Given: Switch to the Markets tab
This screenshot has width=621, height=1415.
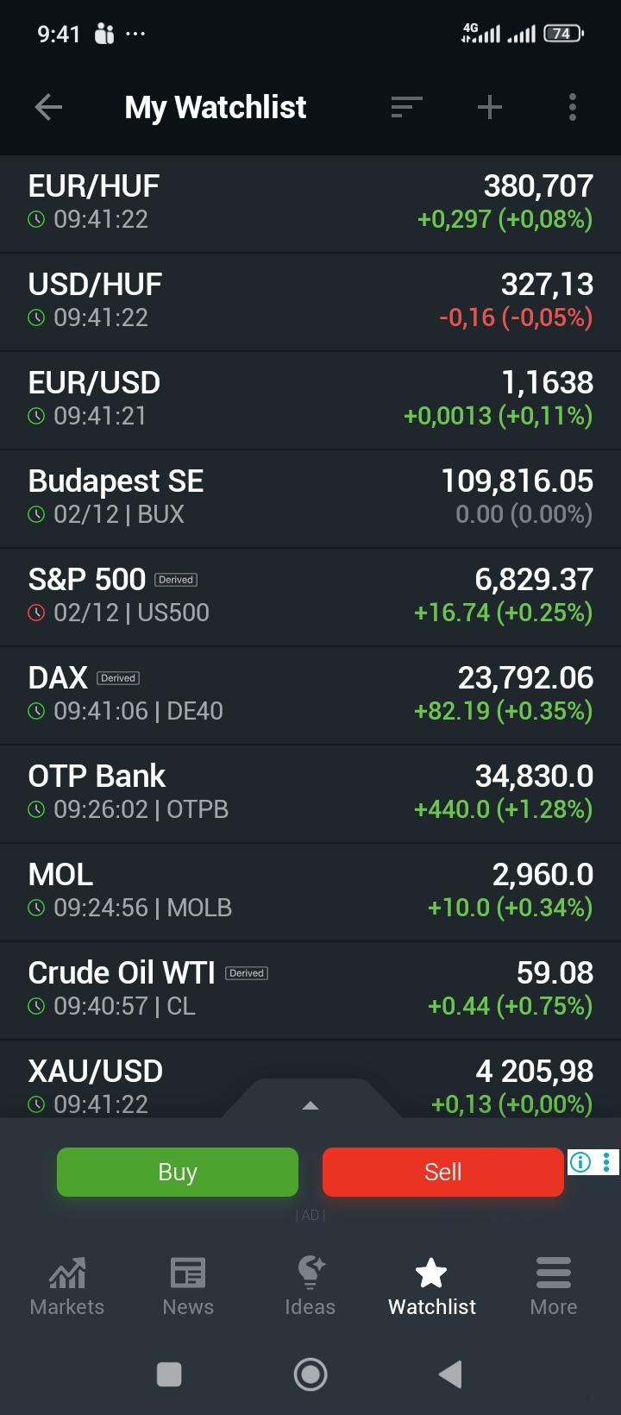Looking at the screenshot, I should [x=67, y=1286].
